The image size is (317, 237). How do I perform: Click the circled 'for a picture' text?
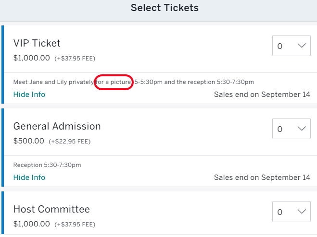point(114,82)
